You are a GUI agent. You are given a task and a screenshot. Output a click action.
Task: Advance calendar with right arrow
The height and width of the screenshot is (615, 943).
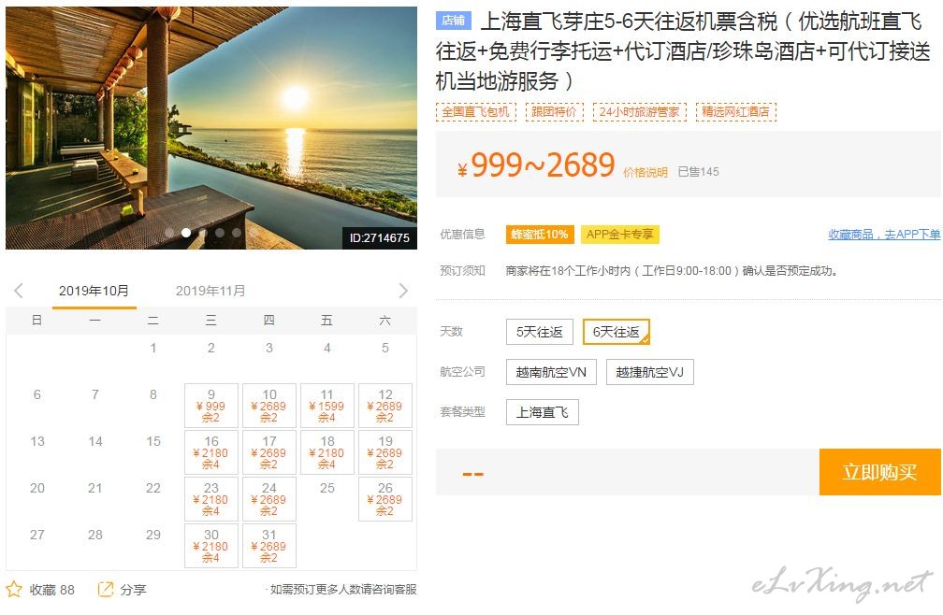point(403,291)
